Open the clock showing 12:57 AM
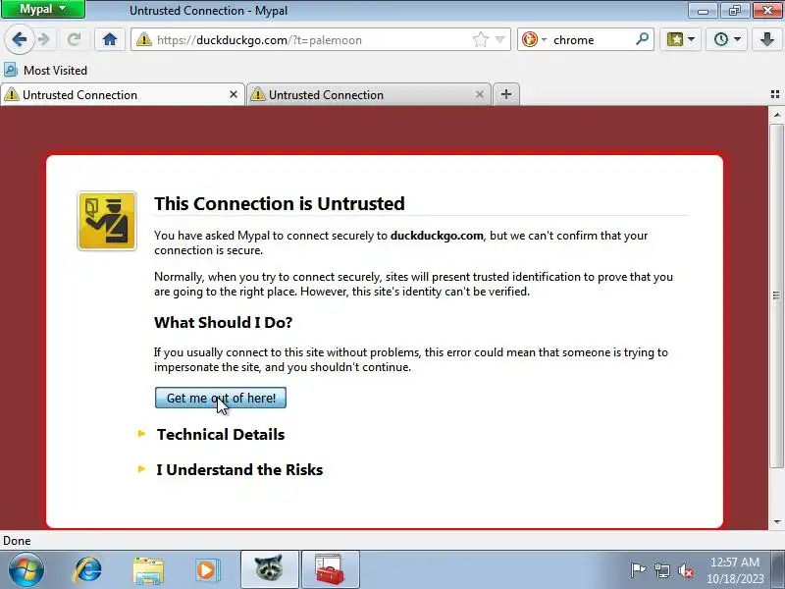Image resolution: width=785 pixels, height=589 pixels. [735, 570]
